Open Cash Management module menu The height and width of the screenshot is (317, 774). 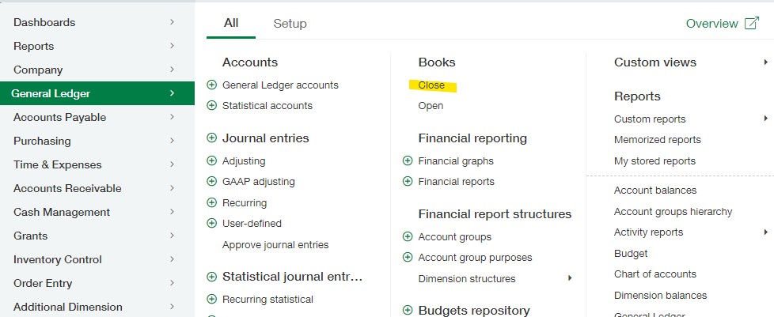coord(62,212)
